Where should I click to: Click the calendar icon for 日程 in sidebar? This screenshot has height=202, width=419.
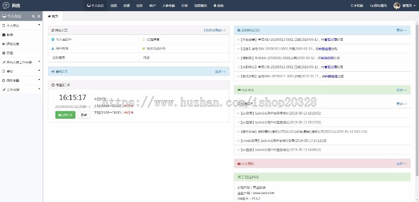(4, 53)
